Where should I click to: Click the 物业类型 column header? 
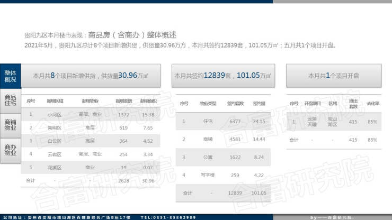pos(208,103)
